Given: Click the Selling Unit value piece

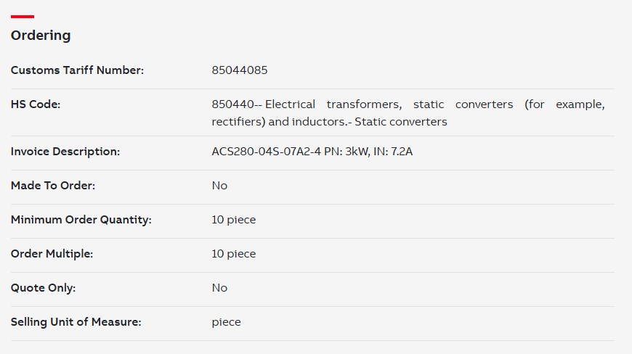Looking at the screenshot, I should pyautogui.click(x=226, y=322).
